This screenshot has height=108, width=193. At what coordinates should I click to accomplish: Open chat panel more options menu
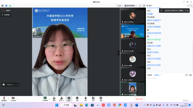[186, 6]
